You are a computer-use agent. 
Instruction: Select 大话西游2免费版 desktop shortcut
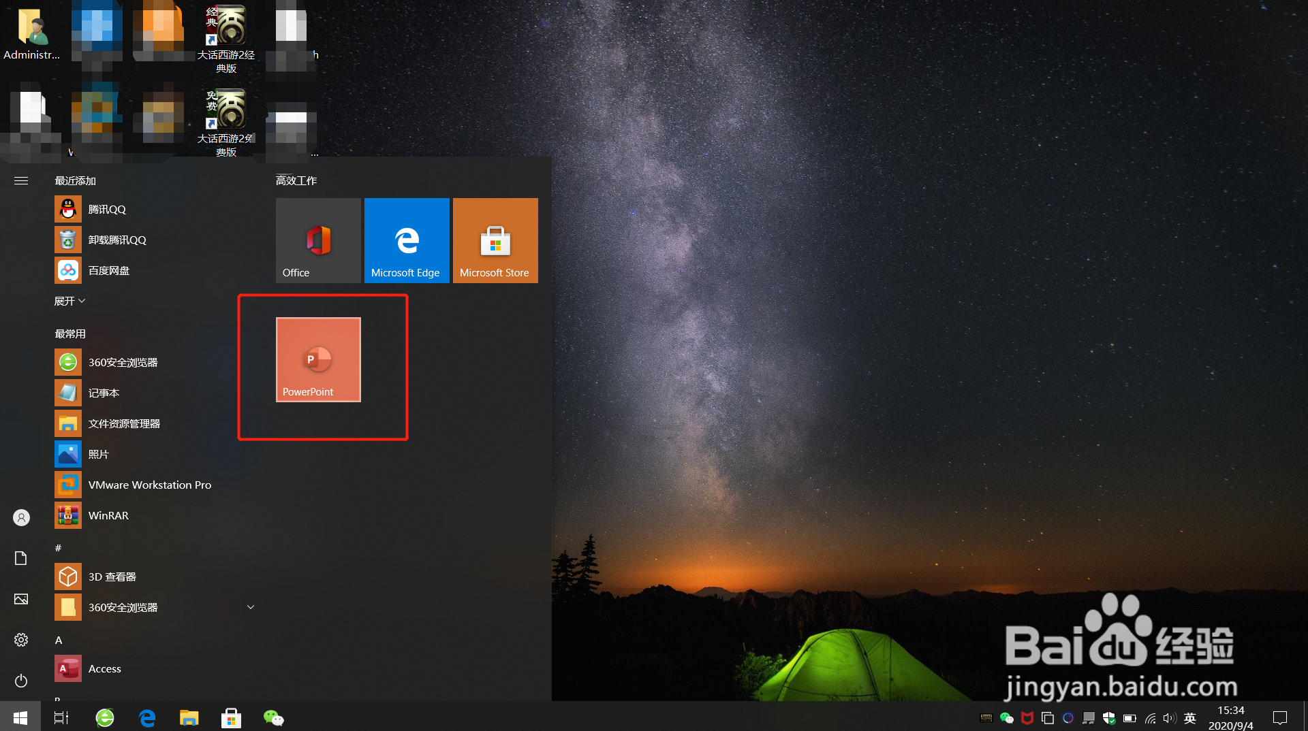click(226, 123)
